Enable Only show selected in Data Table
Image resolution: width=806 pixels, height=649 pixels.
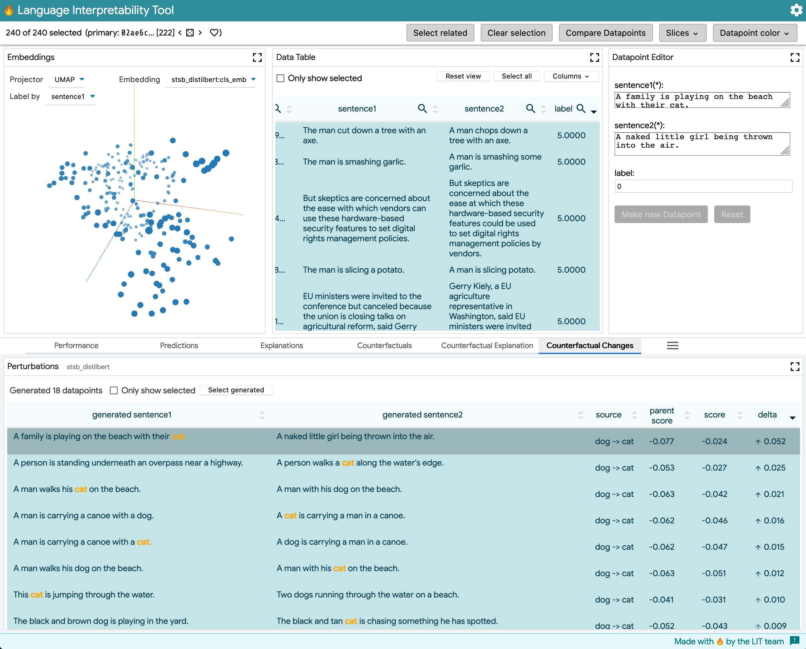click(280, 78)
